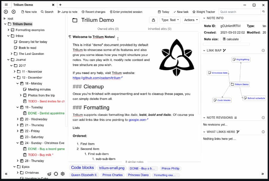This screenshot has height=181, width=269.
Task: Click the icon next to WHAT LINKS HERE
Action: pyautogui.click(x=238, y=132)
